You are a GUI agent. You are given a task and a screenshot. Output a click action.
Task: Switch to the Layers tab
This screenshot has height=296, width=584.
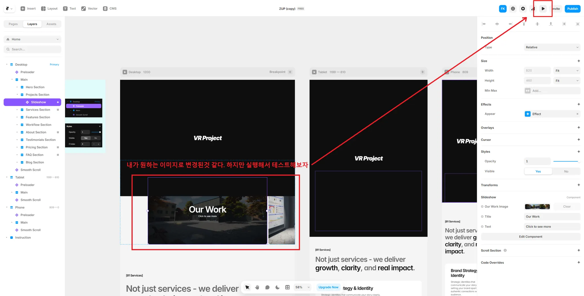click(x=32, y=24)
